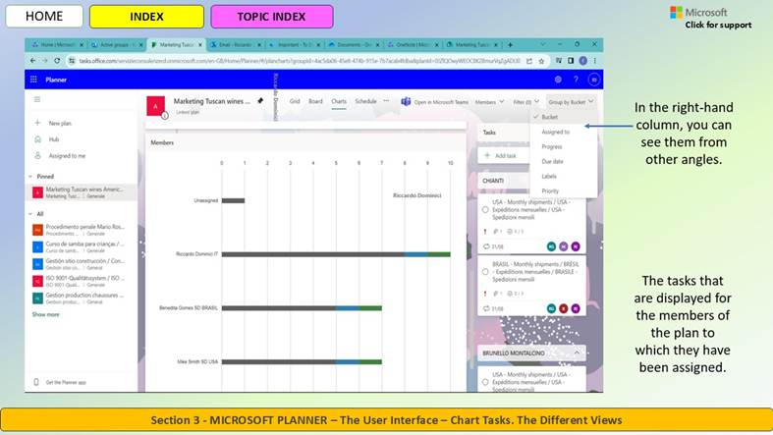The height and width of the screenshot is (435, 773).
Task: Click the Hub home icon
Action: coord(37,139)
